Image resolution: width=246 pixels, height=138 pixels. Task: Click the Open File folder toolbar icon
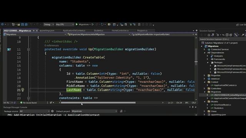(19, 25)
